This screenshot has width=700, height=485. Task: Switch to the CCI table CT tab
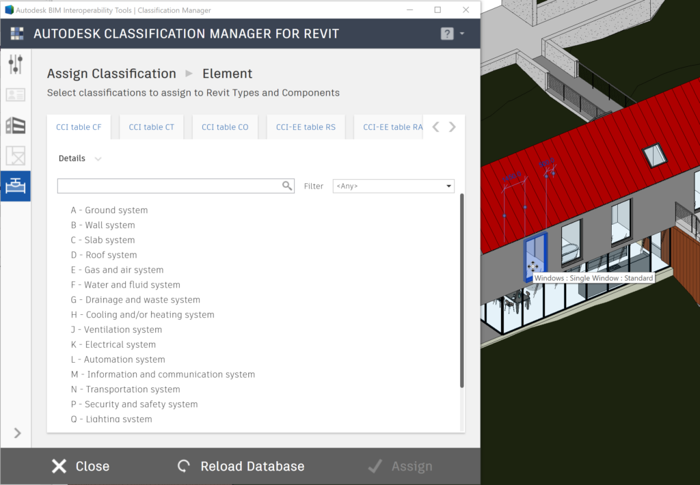click(151, 127)
